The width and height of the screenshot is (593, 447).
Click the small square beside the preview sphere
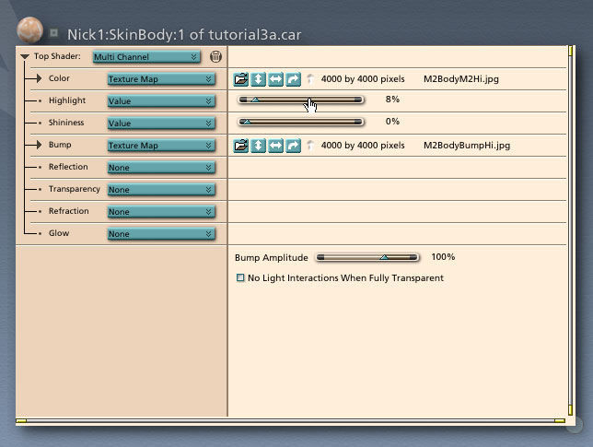[53, 33]
